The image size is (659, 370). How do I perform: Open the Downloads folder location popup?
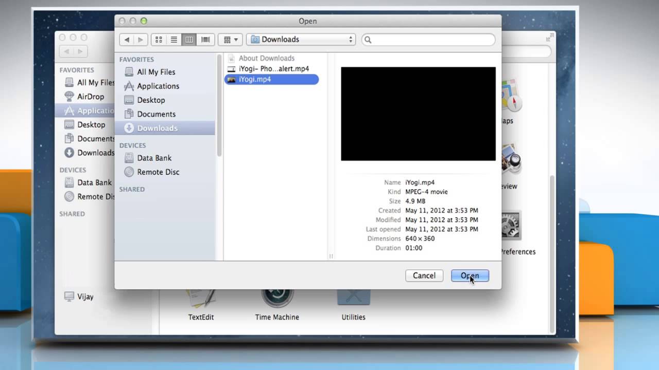coord(301,40)
